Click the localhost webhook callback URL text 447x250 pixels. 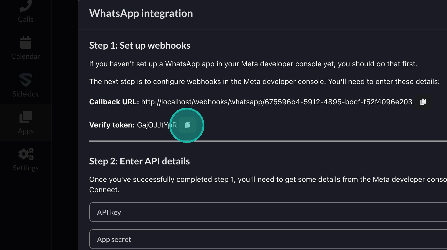point(276,102)
